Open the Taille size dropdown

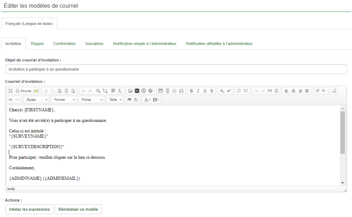pyautogui.click(x=114, y=100)
